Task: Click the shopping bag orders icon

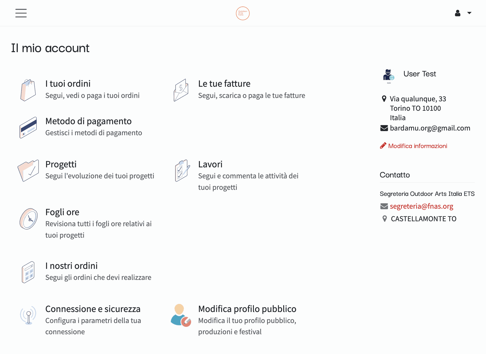Action: (x=28, y=90)
